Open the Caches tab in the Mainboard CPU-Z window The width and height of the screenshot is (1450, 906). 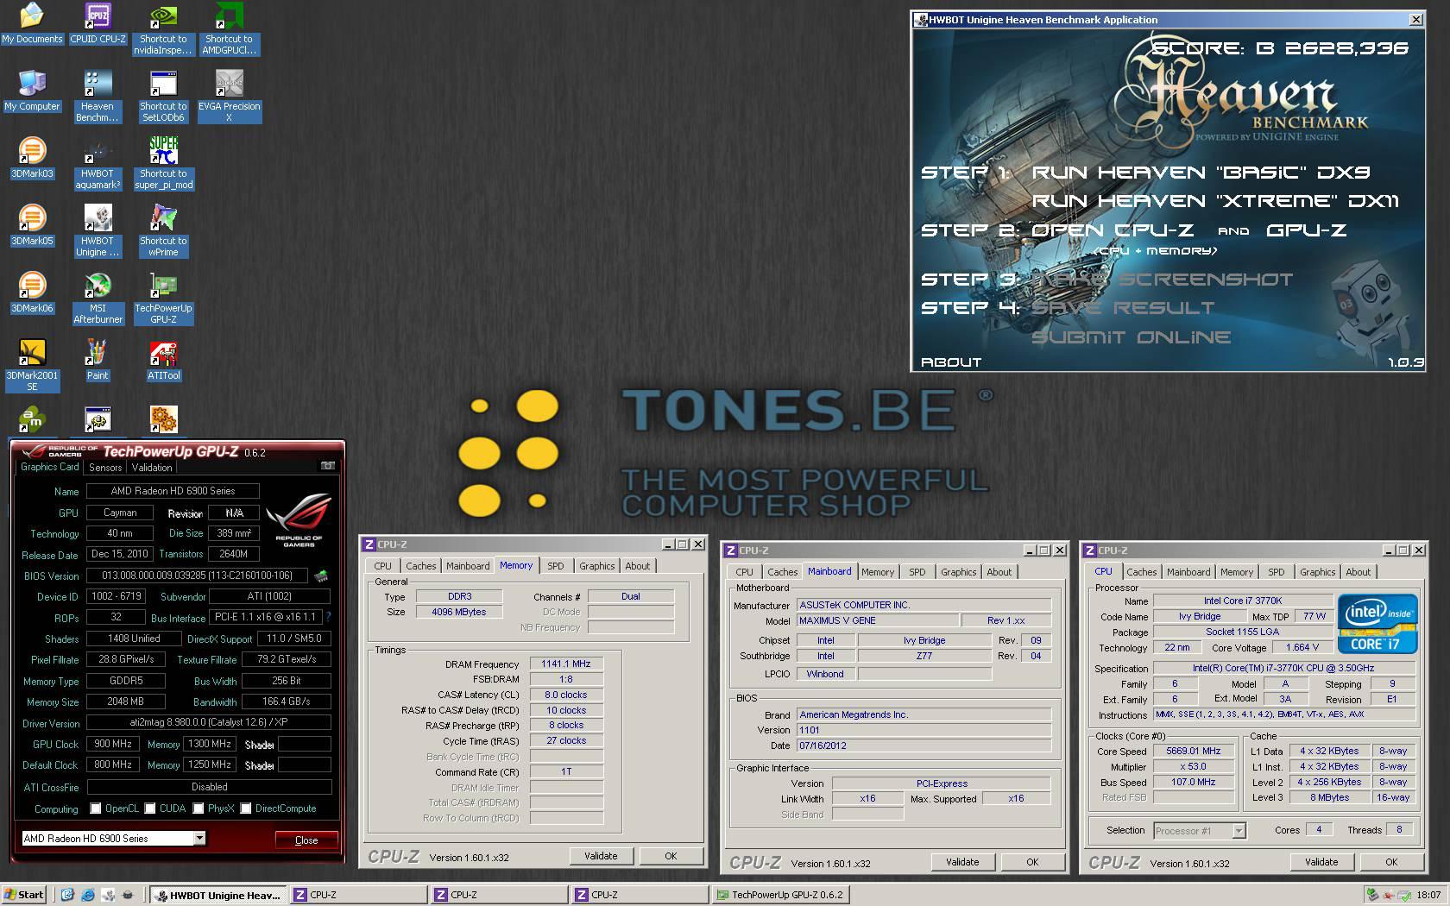click(783, 572)
